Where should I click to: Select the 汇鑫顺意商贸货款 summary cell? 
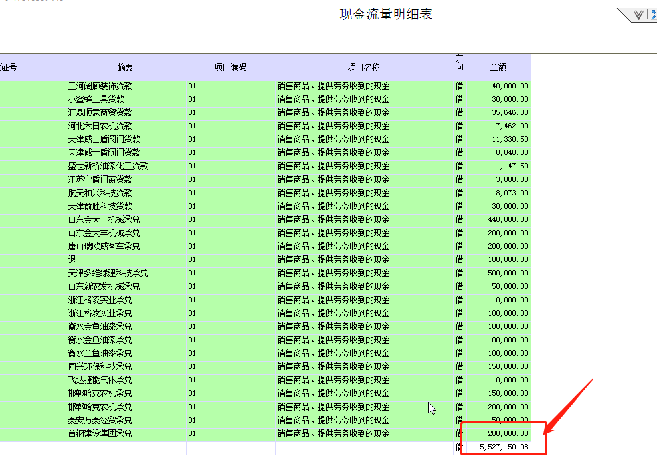point(126,112)
